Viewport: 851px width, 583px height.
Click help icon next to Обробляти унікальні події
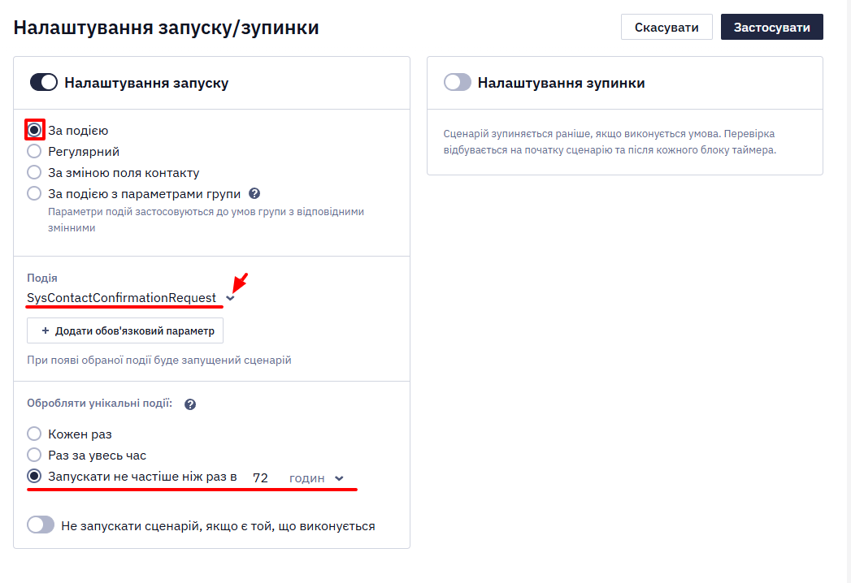(190, 404)
